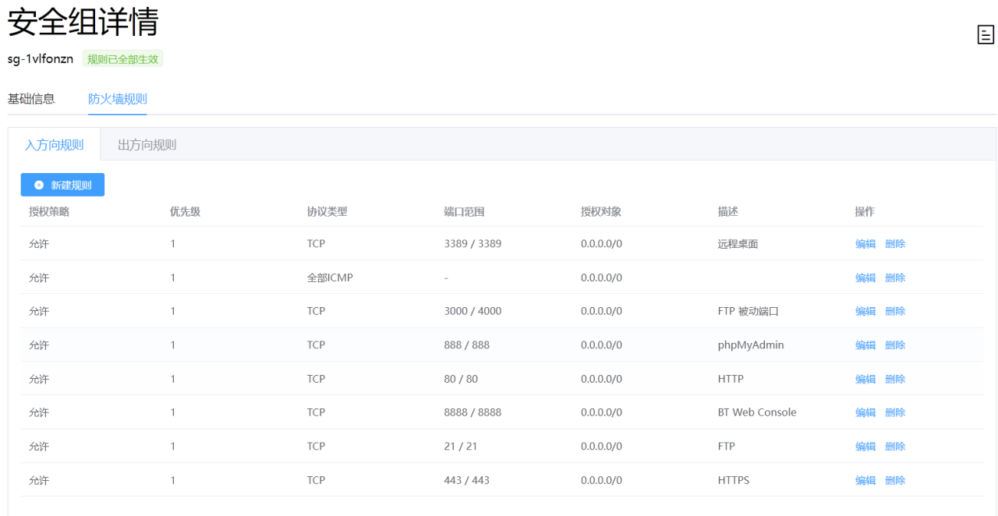Select port range 3389 / 3389
The height and width of the screenshot is (516, 998).
coord(472,244)
